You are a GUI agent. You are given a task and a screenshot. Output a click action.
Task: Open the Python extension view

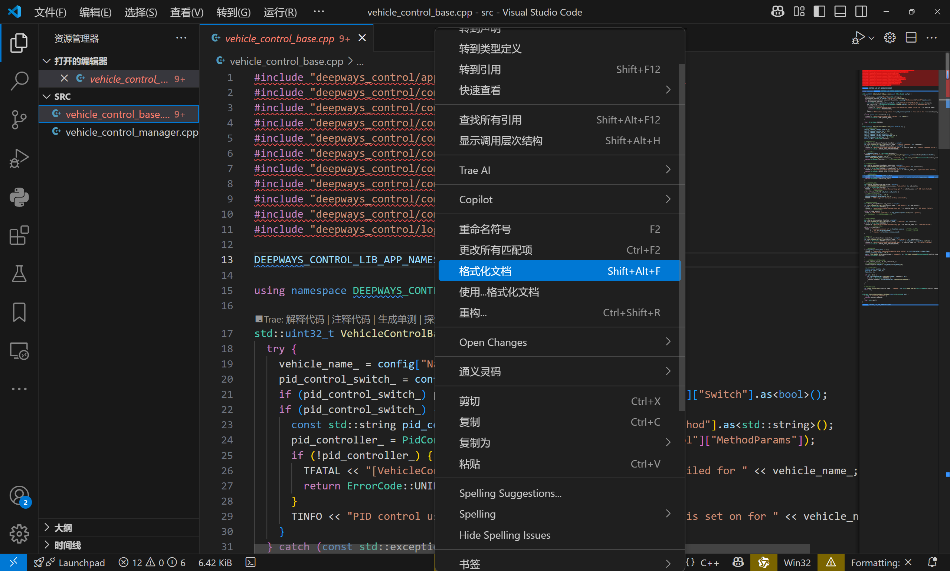(x=19, y=197)
